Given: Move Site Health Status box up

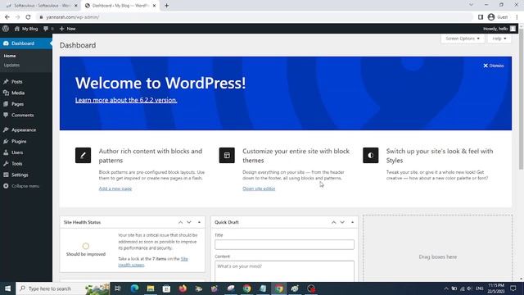Looking at the screenshot, I should click(180, 222).
